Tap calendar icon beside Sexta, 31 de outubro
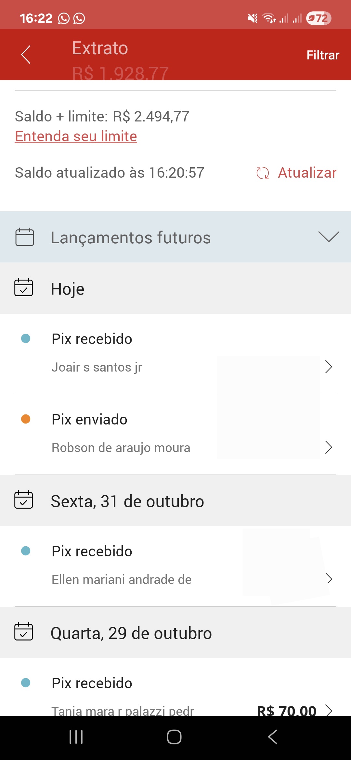The height and width of the screenshot is (760, 351). 24,500
